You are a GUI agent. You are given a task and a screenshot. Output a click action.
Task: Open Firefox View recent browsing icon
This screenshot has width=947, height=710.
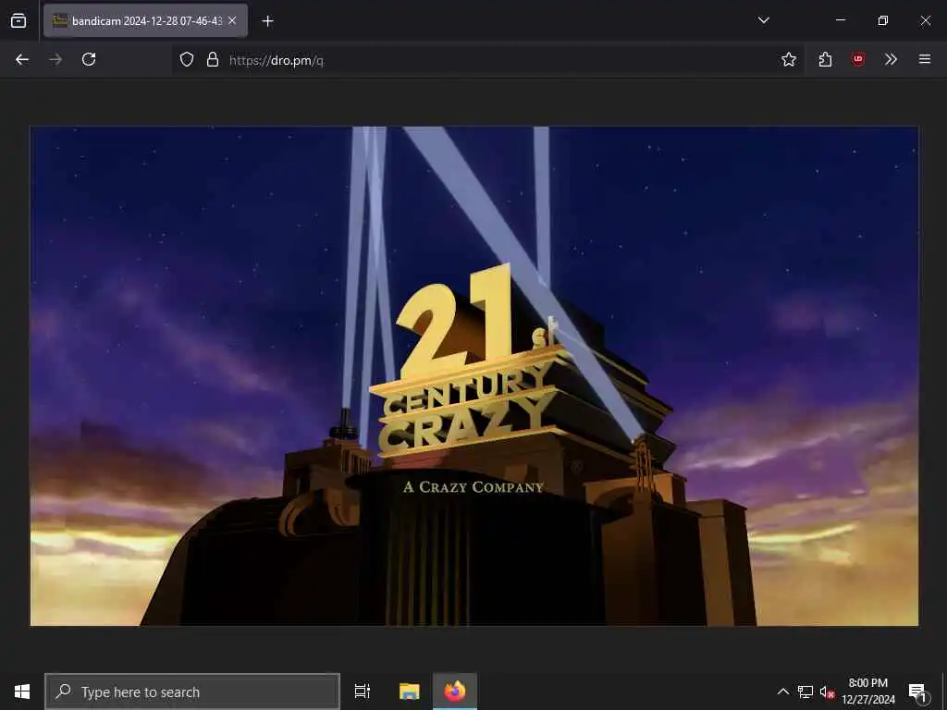(18, 21)
